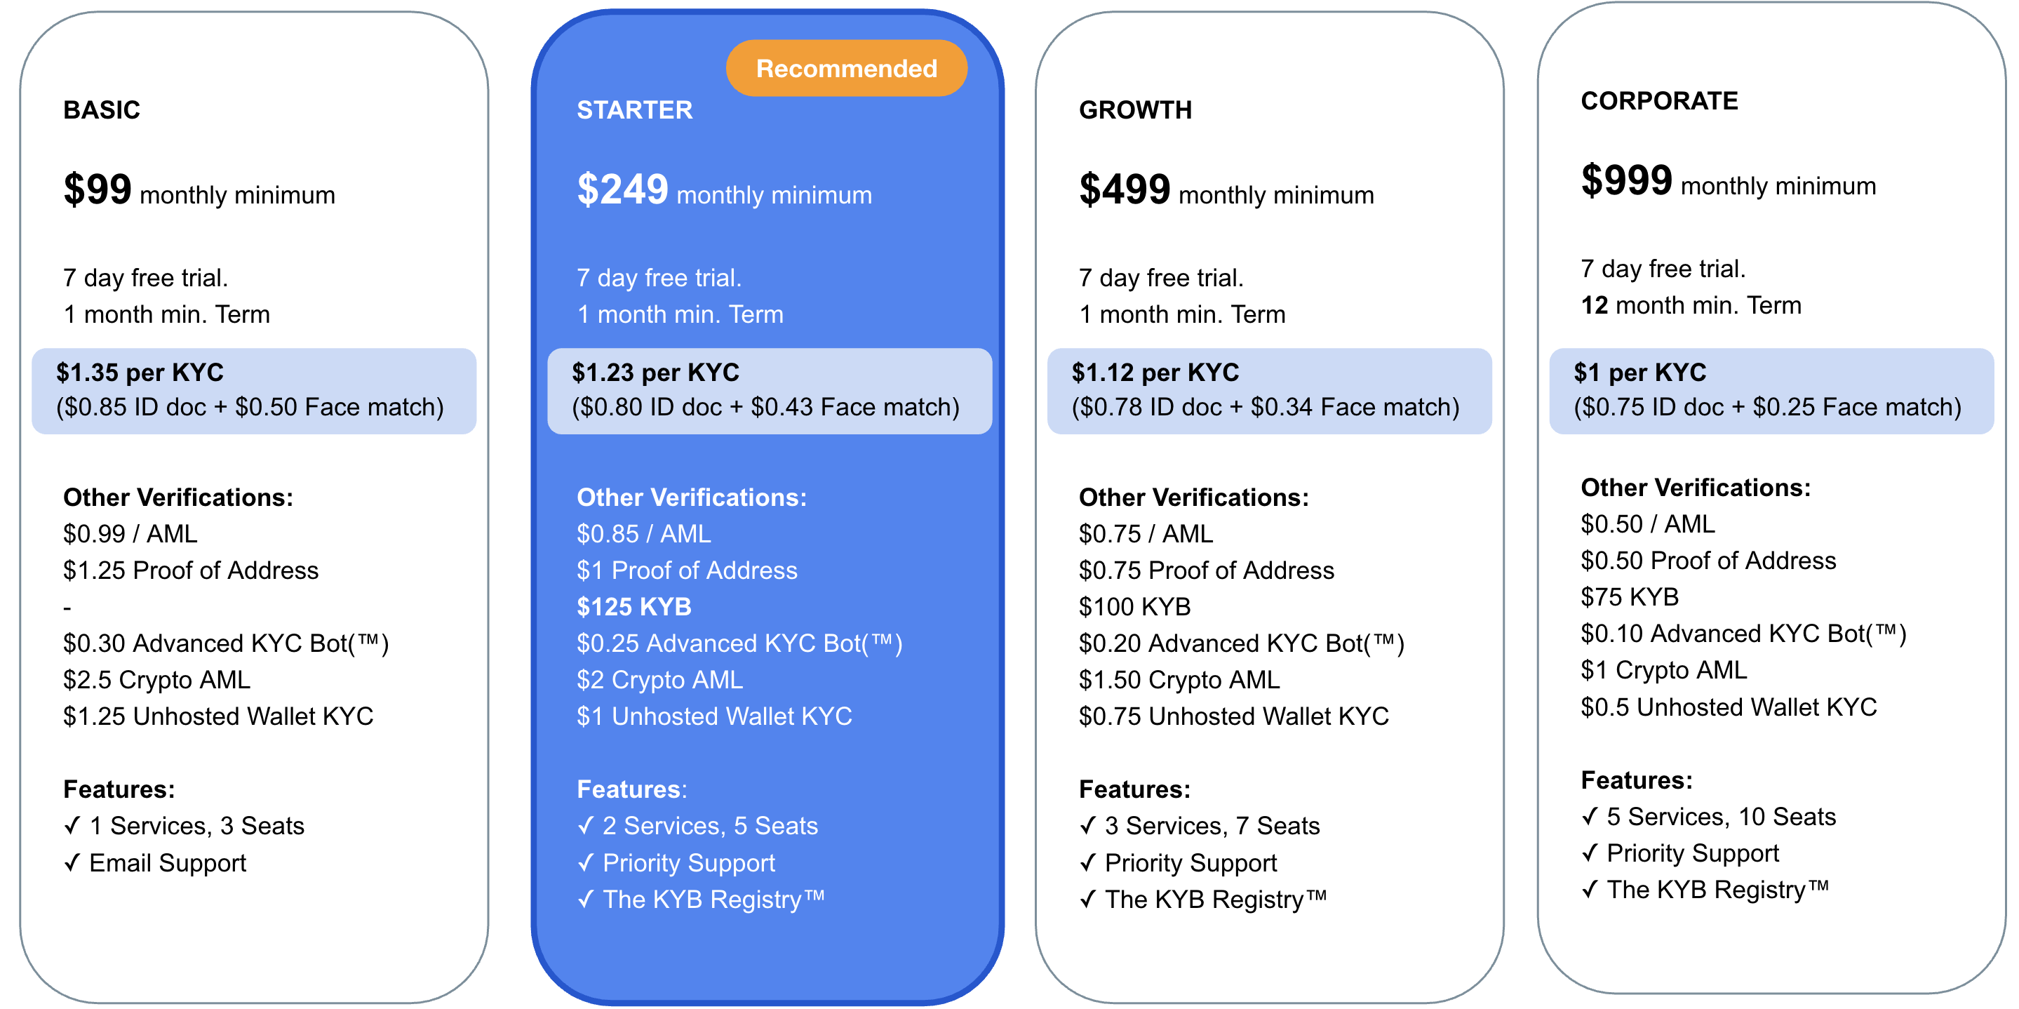Click checkmark beside 2 Services, 5 Seats
Viewport: 2019px width, 1009px height.
tap(586, 826)
